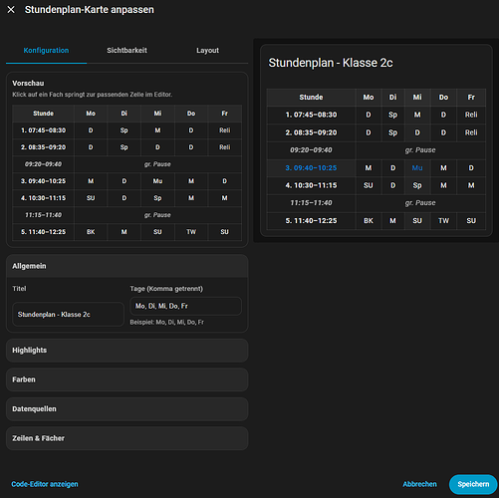Collapse the Allgemein section header
Image resolution: width=499 pixels, height=498 pixels.
pos(126,266)
